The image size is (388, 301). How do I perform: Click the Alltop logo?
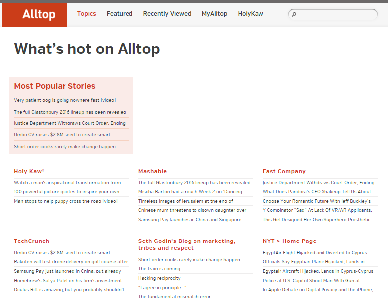pyautogui.click(x=35, y=14)
